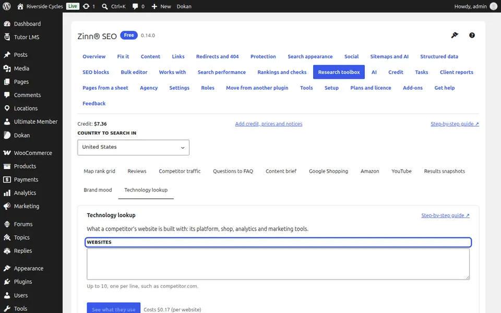Open the Results snapshots sub-tab
This screenshot has height=313, width=501.
[x=444, y=171]
